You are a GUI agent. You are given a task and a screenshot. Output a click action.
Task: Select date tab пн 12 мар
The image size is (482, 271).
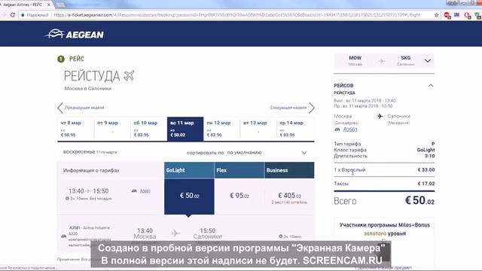click(221, 129)
